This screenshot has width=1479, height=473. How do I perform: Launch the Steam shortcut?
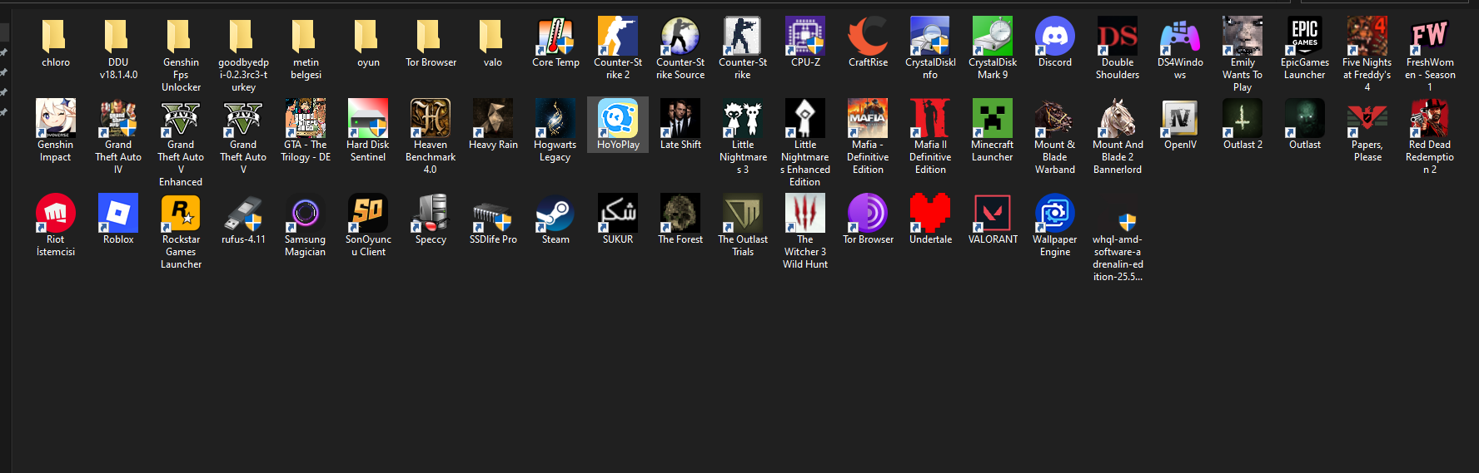555,213
